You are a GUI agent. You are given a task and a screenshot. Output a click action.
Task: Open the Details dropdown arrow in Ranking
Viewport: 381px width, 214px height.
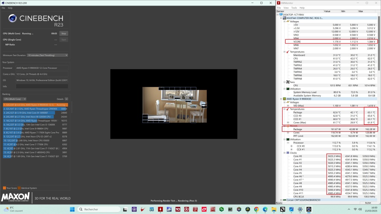click(66, 99)
